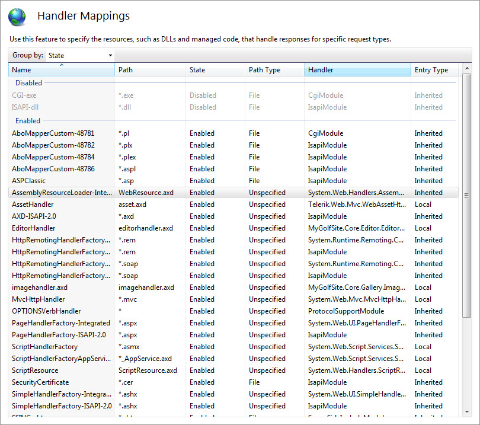Click MyGolfSite.Core.Gallery.Imag... cell
The image size is (480, 425).
[357, 287]
